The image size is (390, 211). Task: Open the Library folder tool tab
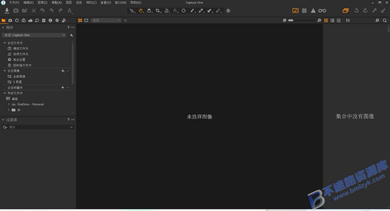[4, 20]
